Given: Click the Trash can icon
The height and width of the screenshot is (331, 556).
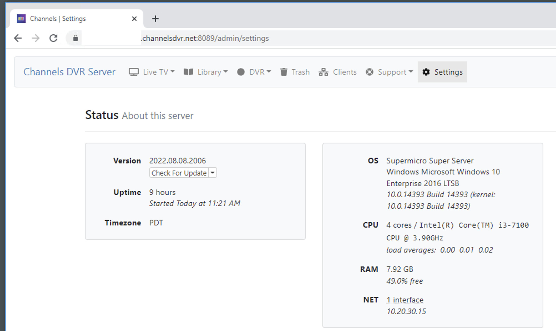Looking at the screenshot, I should click(284, 72).
